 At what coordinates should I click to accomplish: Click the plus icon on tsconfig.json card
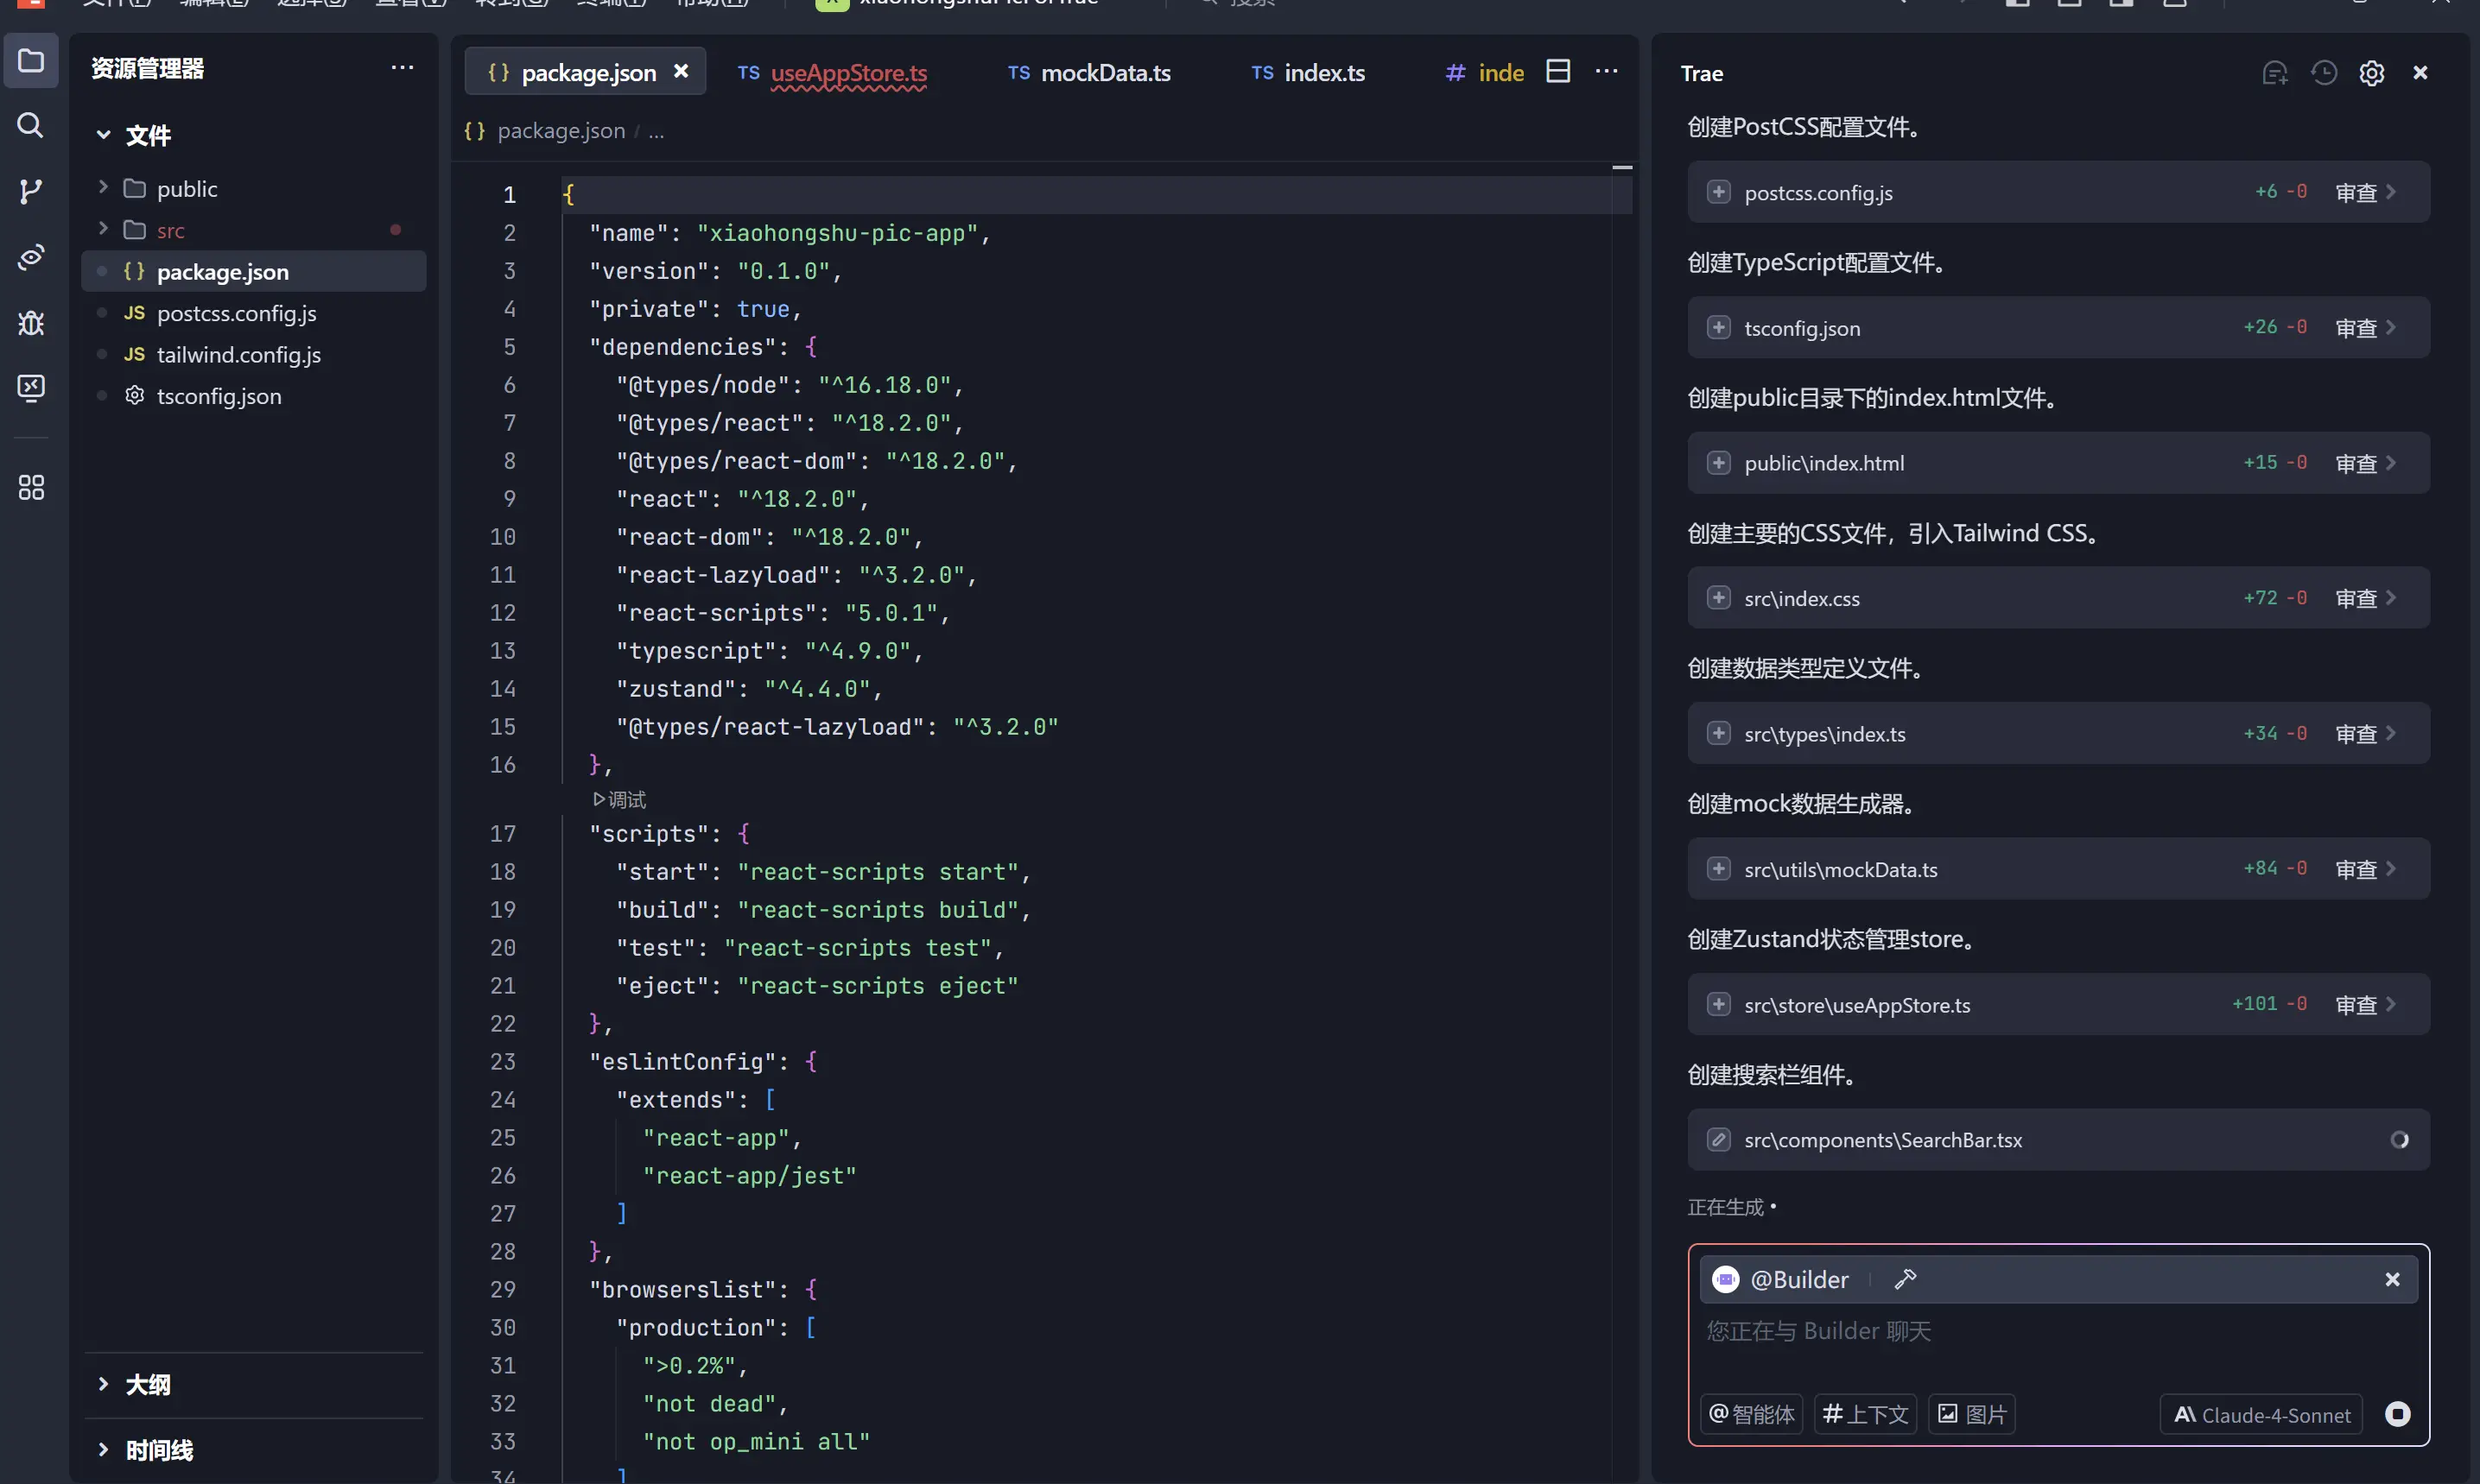tap(1719, 327)
